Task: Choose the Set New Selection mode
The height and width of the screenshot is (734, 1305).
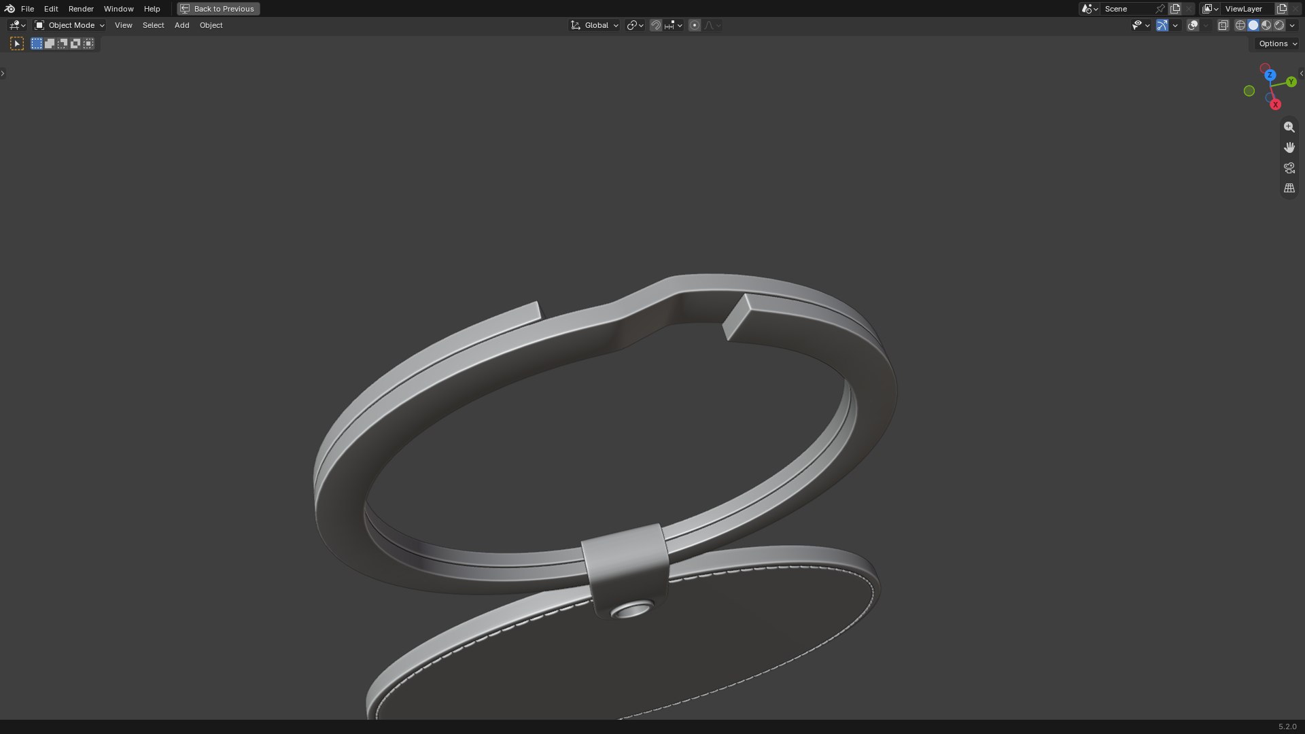Action: coord(37,43)
